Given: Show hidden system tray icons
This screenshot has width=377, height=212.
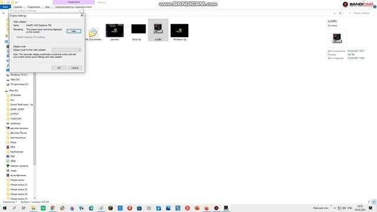Looking at the screenshot, I should pyautogui.click(x=335, y=208).
